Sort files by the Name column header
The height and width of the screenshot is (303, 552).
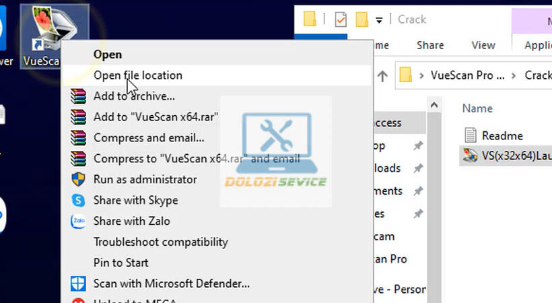pos(477,108)
